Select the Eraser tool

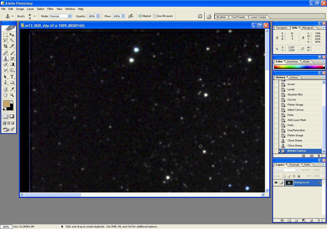point(5,64)
